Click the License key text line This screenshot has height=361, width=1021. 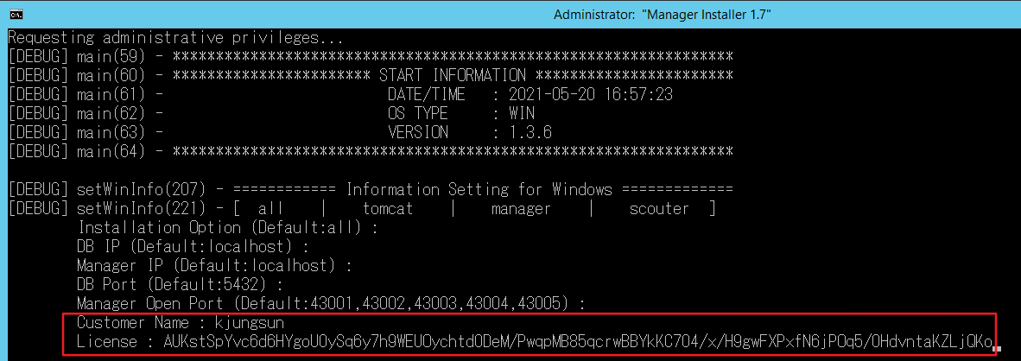[536, 342]
